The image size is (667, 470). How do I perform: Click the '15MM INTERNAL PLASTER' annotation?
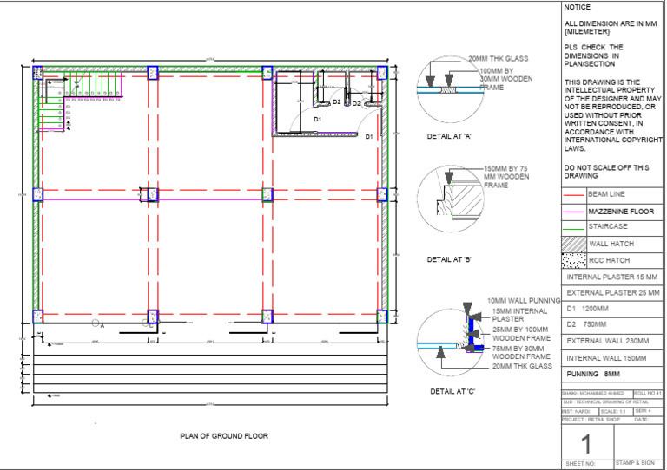pyautogui.click(x=519, y=315)
